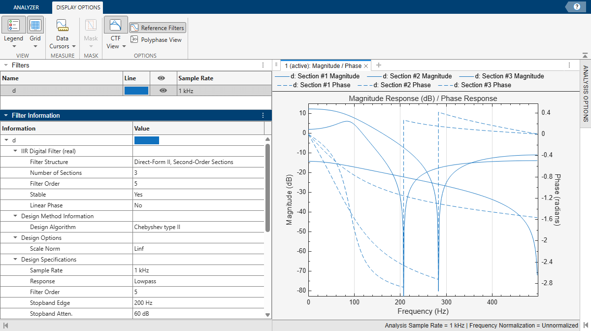The height and width of the screenshot is (331, 591).
Task: Click legend entry Section #3 Phase
Action: point(475,85)
